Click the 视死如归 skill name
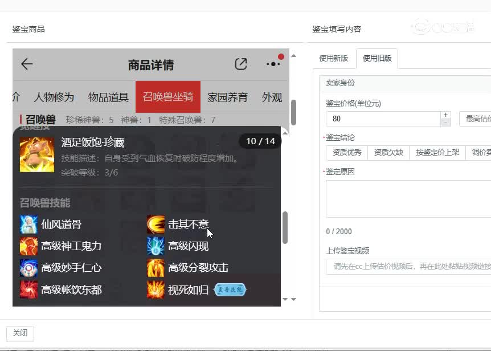The height and width of the screenshot is (351, 491). tap(188, 290)
